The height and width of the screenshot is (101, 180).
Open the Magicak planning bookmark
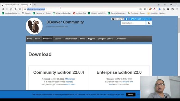11,13
